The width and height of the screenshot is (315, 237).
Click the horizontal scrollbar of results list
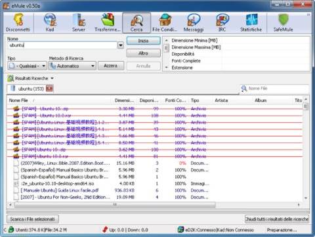coord(115,205)
